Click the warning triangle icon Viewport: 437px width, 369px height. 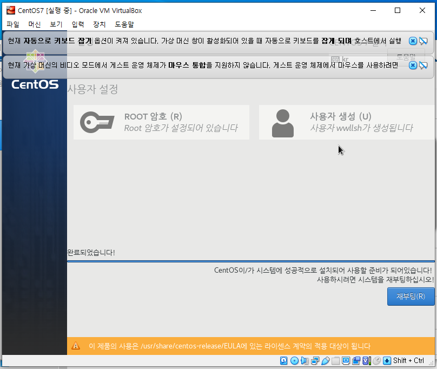[x=76, y=346]
